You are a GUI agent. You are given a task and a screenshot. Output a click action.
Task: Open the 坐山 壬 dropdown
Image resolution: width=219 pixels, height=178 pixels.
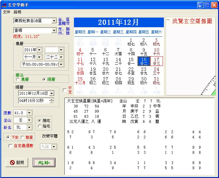[x=29, y=120]
